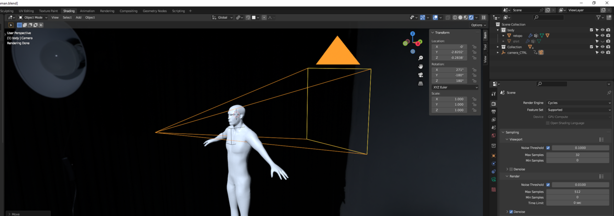Show the shirt object in viewport
This screenshot has height=216, width=614.
(602, 41)
